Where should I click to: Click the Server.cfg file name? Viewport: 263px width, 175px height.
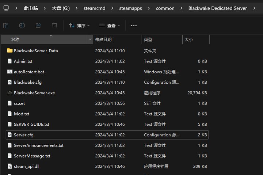(24, 135)
